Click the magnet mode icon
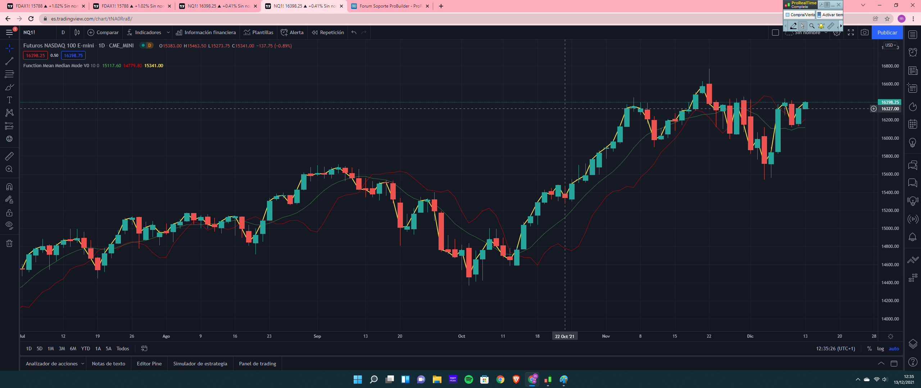 pyautogui.click(x=9, y=187)
